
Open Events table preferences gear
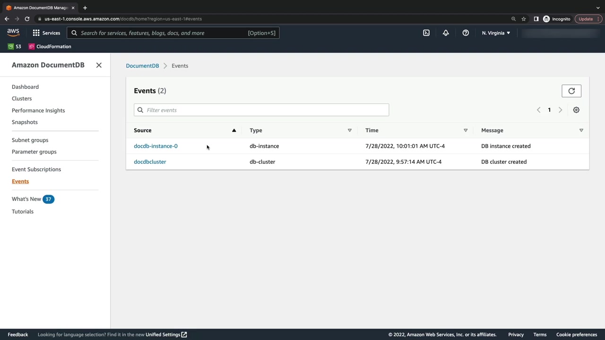tap(576, 110)
